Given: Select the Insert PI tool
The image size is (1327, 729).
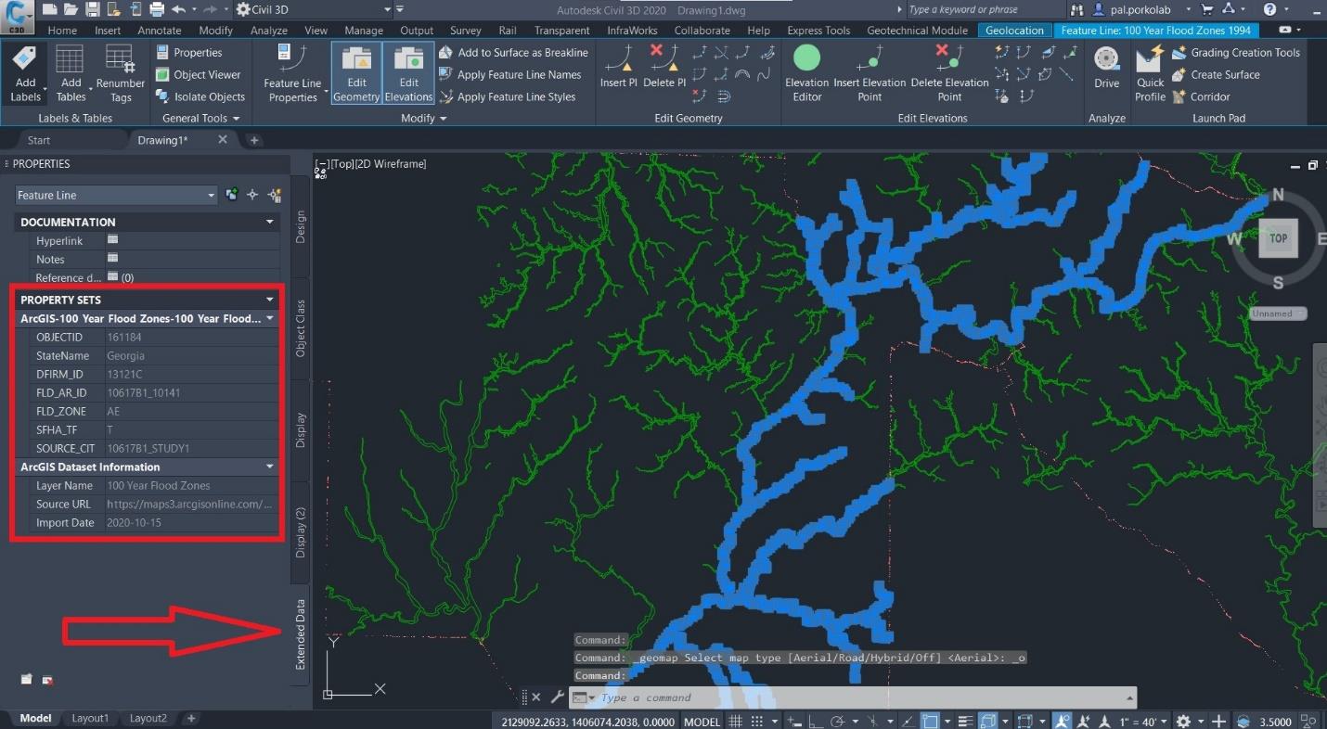Looking at the screenshot, I should coord(619,67).
